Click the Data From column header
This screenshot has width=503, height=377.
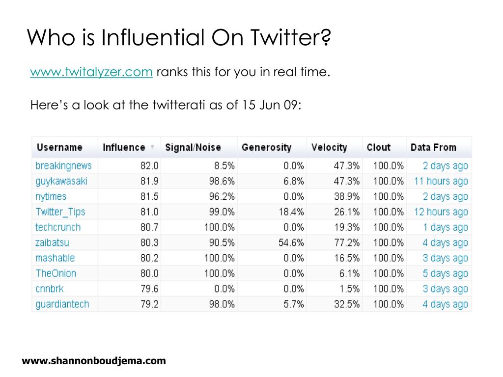coord(433,147)
